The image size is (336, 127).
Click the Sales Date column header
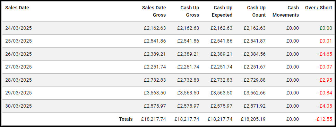17,8
